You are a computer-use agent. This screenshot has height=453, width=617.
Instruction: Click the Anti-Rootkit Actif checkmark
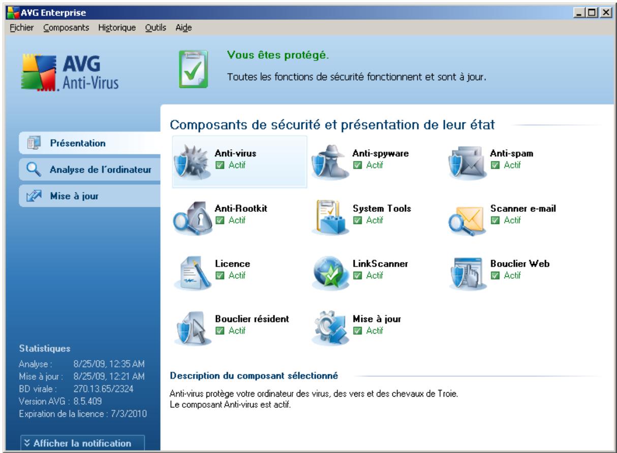pyautogui.click(x=220, y=220)
